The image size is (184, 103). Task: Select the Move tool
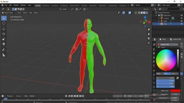[4, 29]
